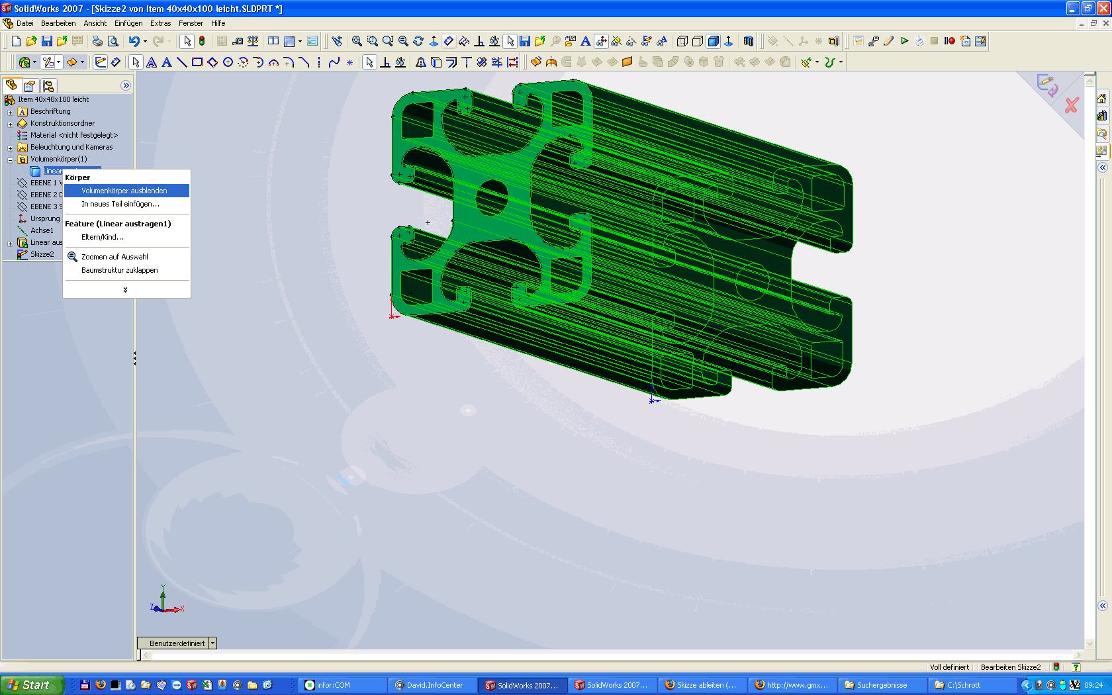Choose Zoomen auf Auswahl
Screen dimensions: 1112x695
coord(126,257)
